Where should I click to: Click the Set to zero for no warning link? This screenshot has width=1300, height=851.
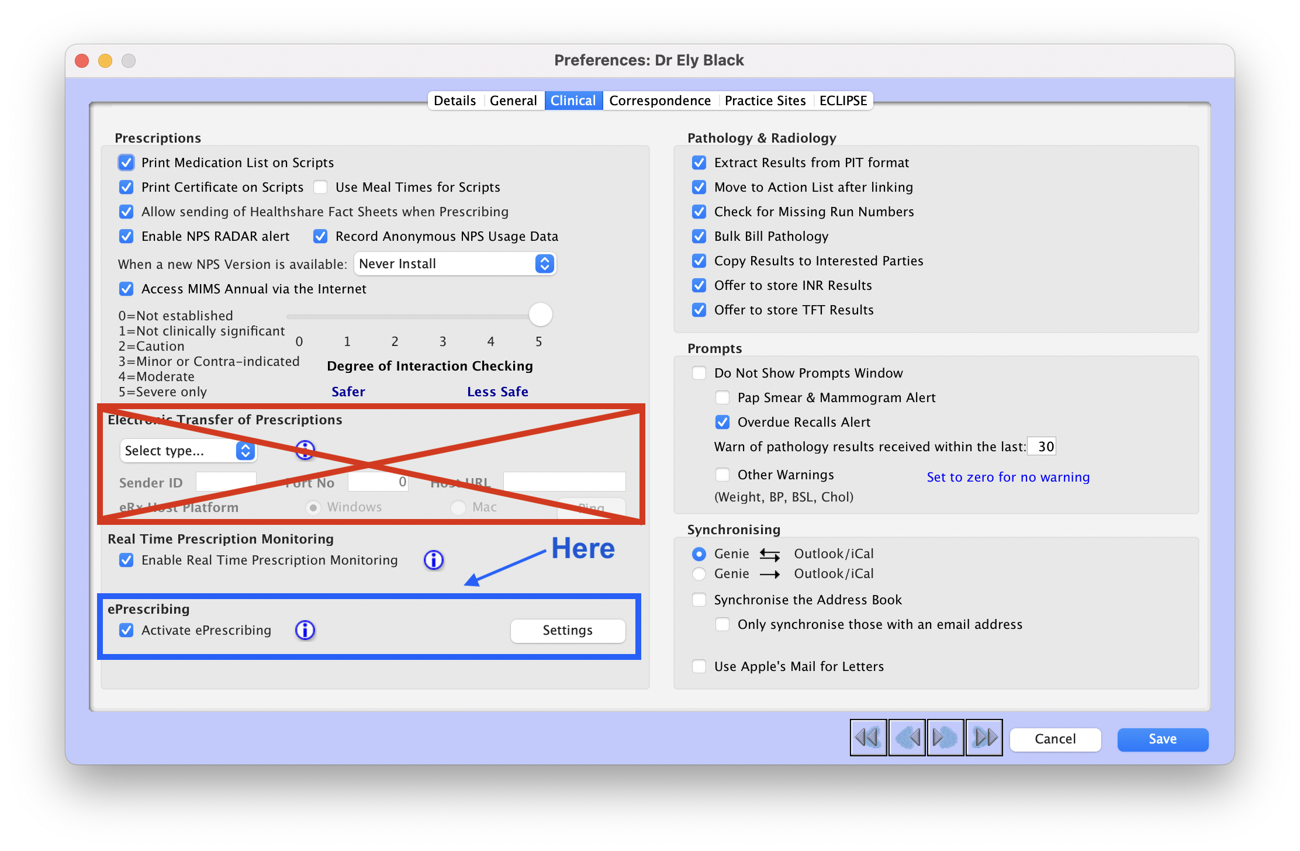(x=1007, y=477)
